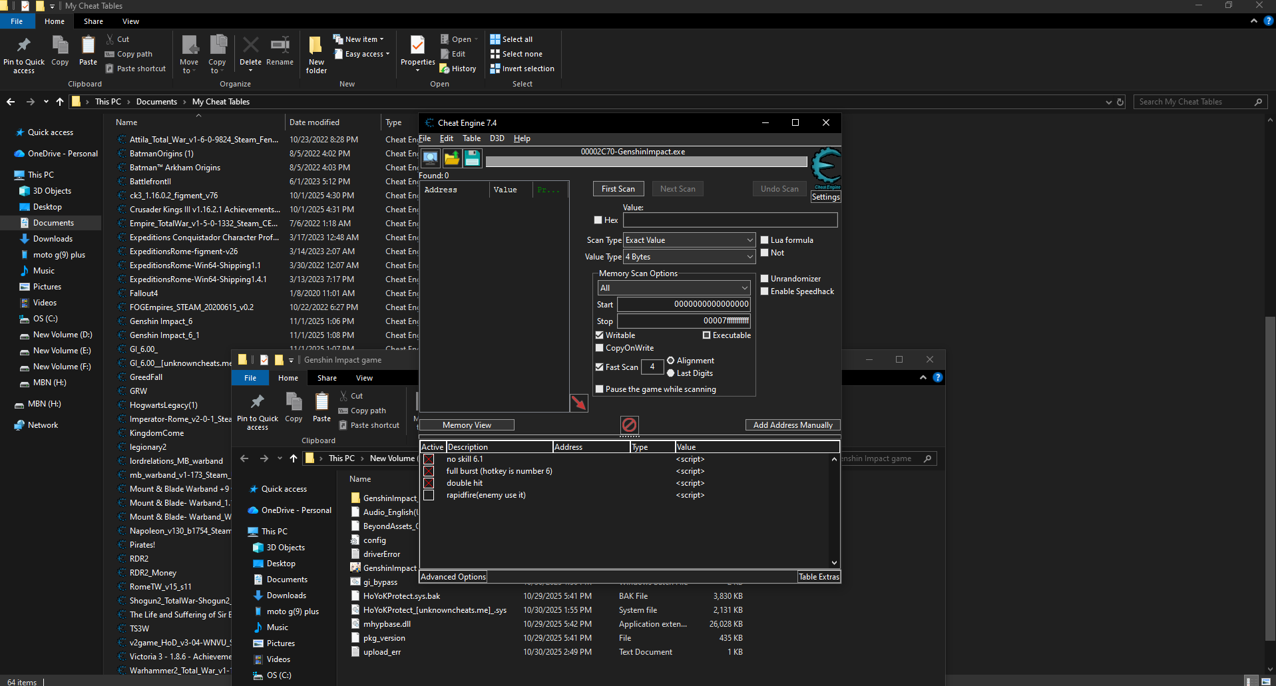Enable the Hex checkbox

pos(598,220)
